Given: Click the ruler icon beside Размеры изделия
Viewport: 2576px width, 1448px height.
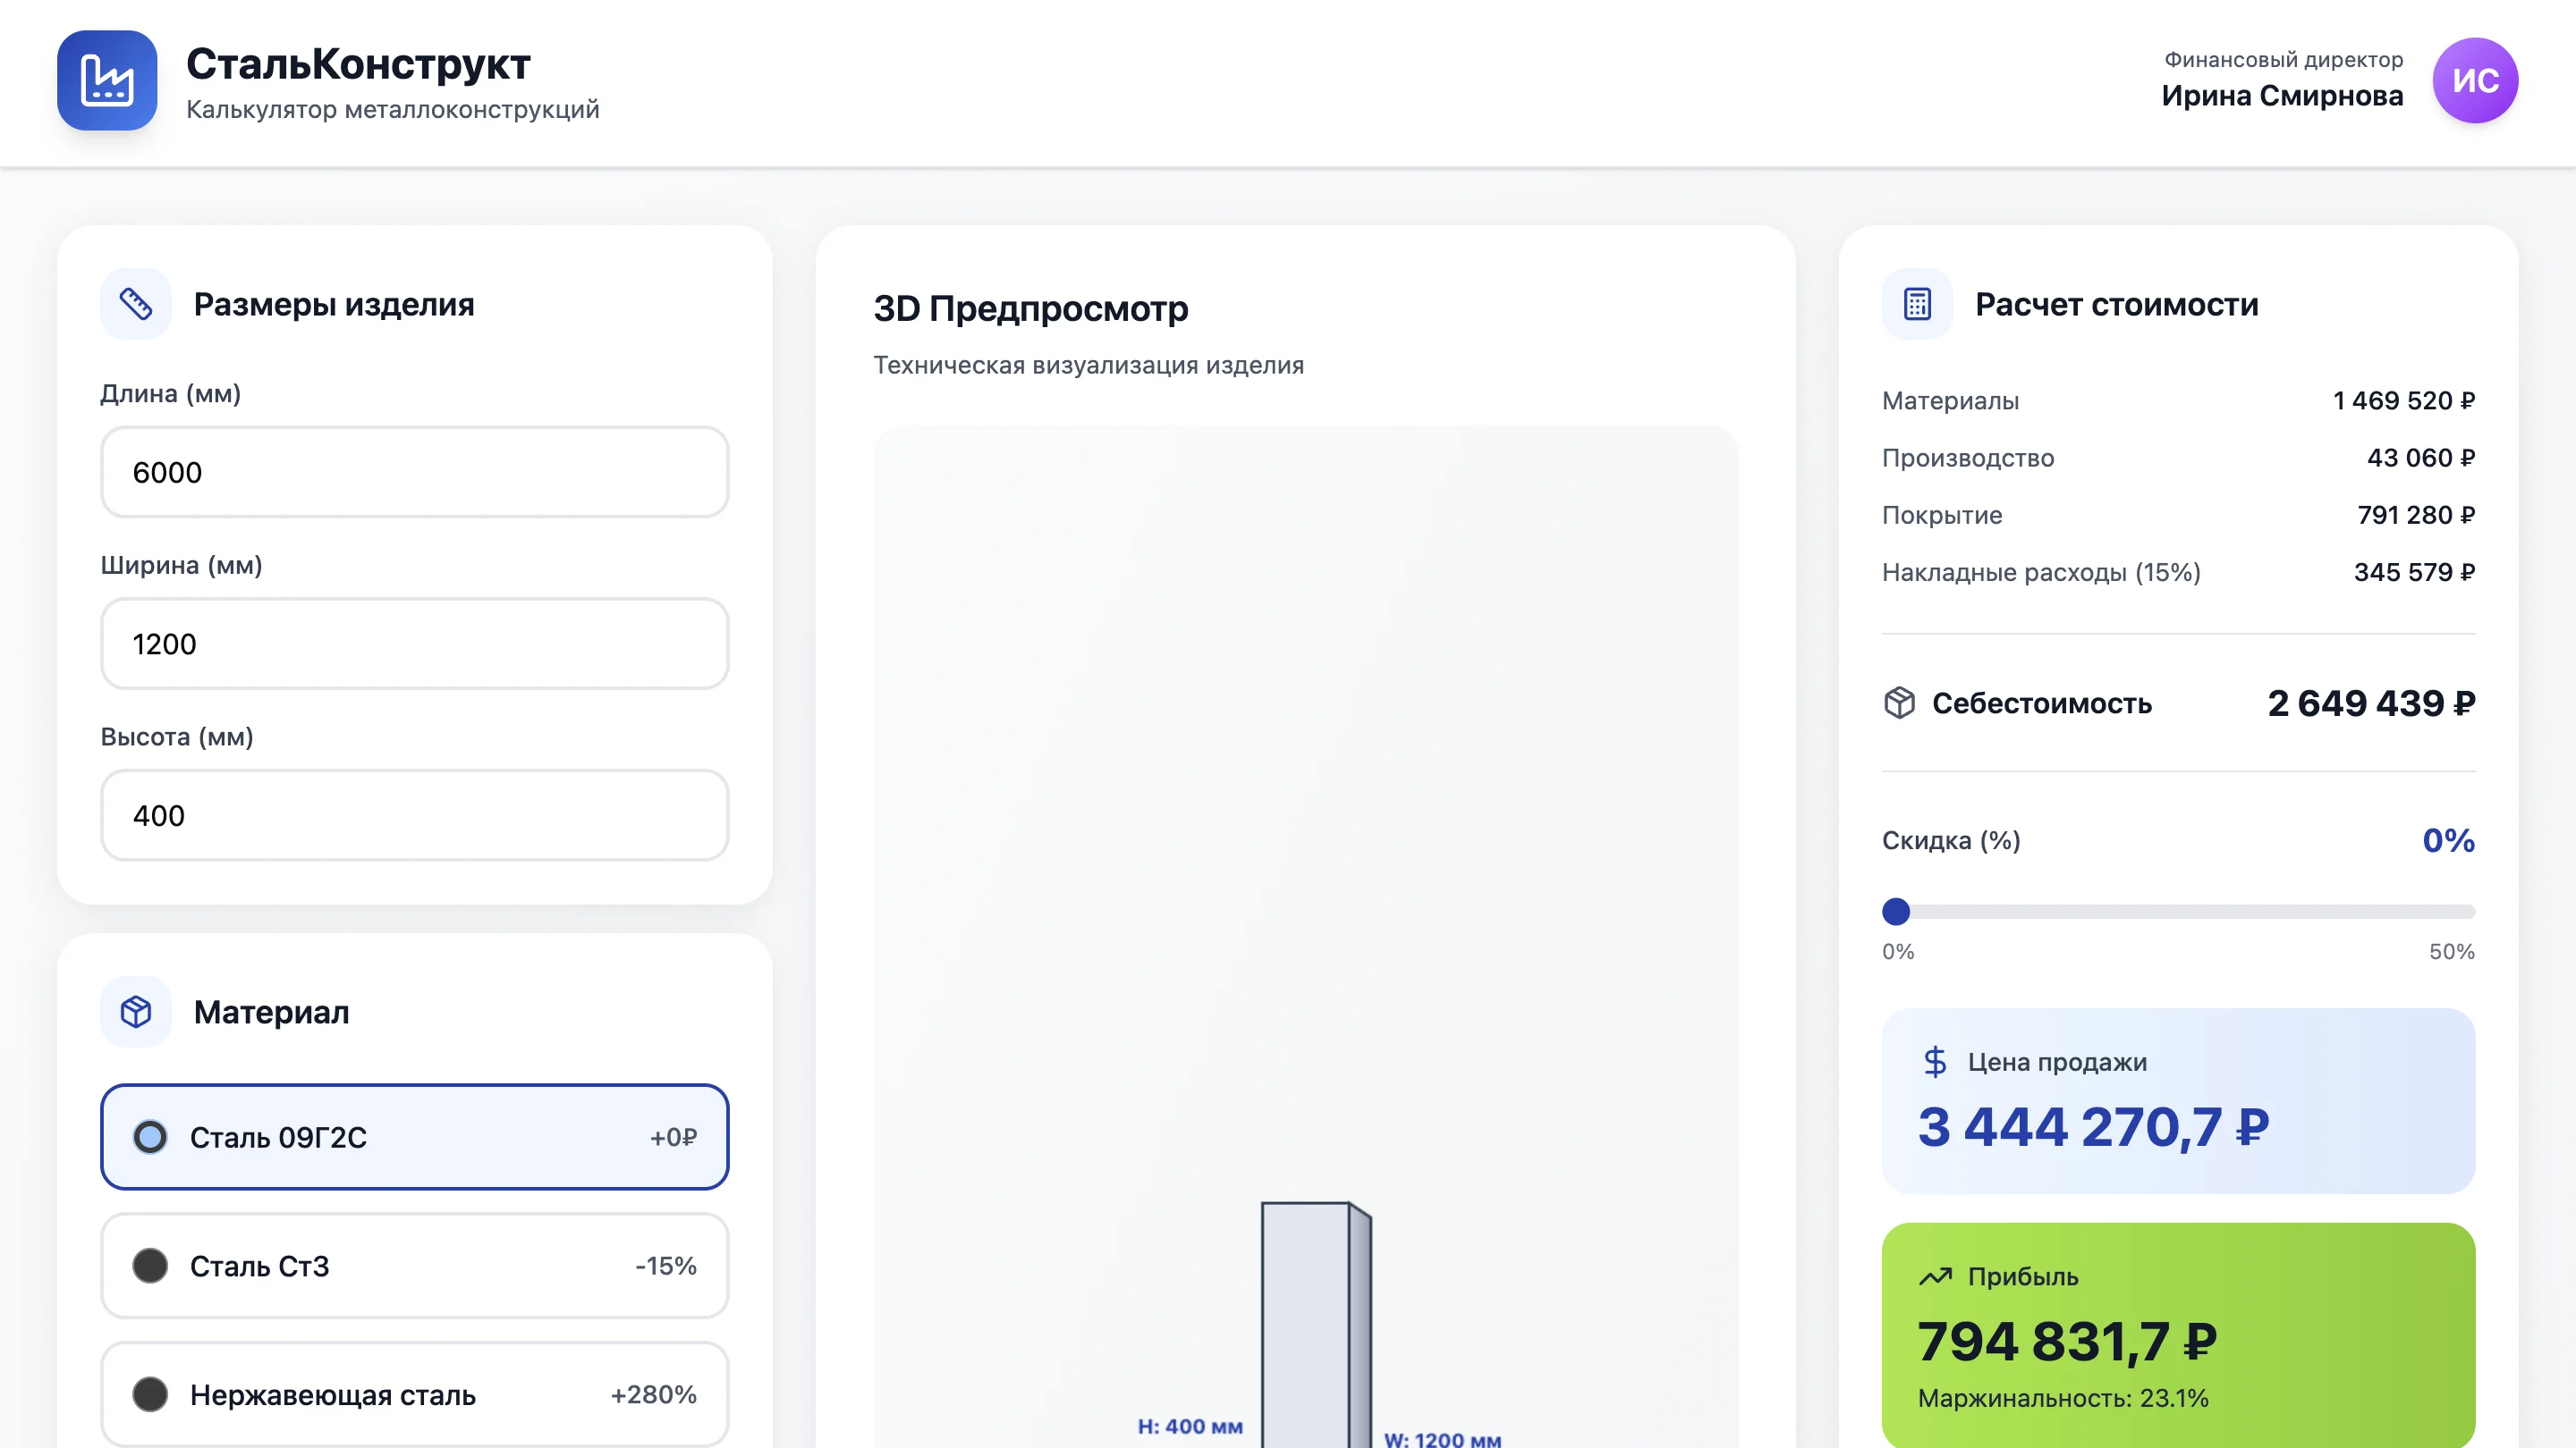Looking at the screenshot, I should click(x=136, y=304).
